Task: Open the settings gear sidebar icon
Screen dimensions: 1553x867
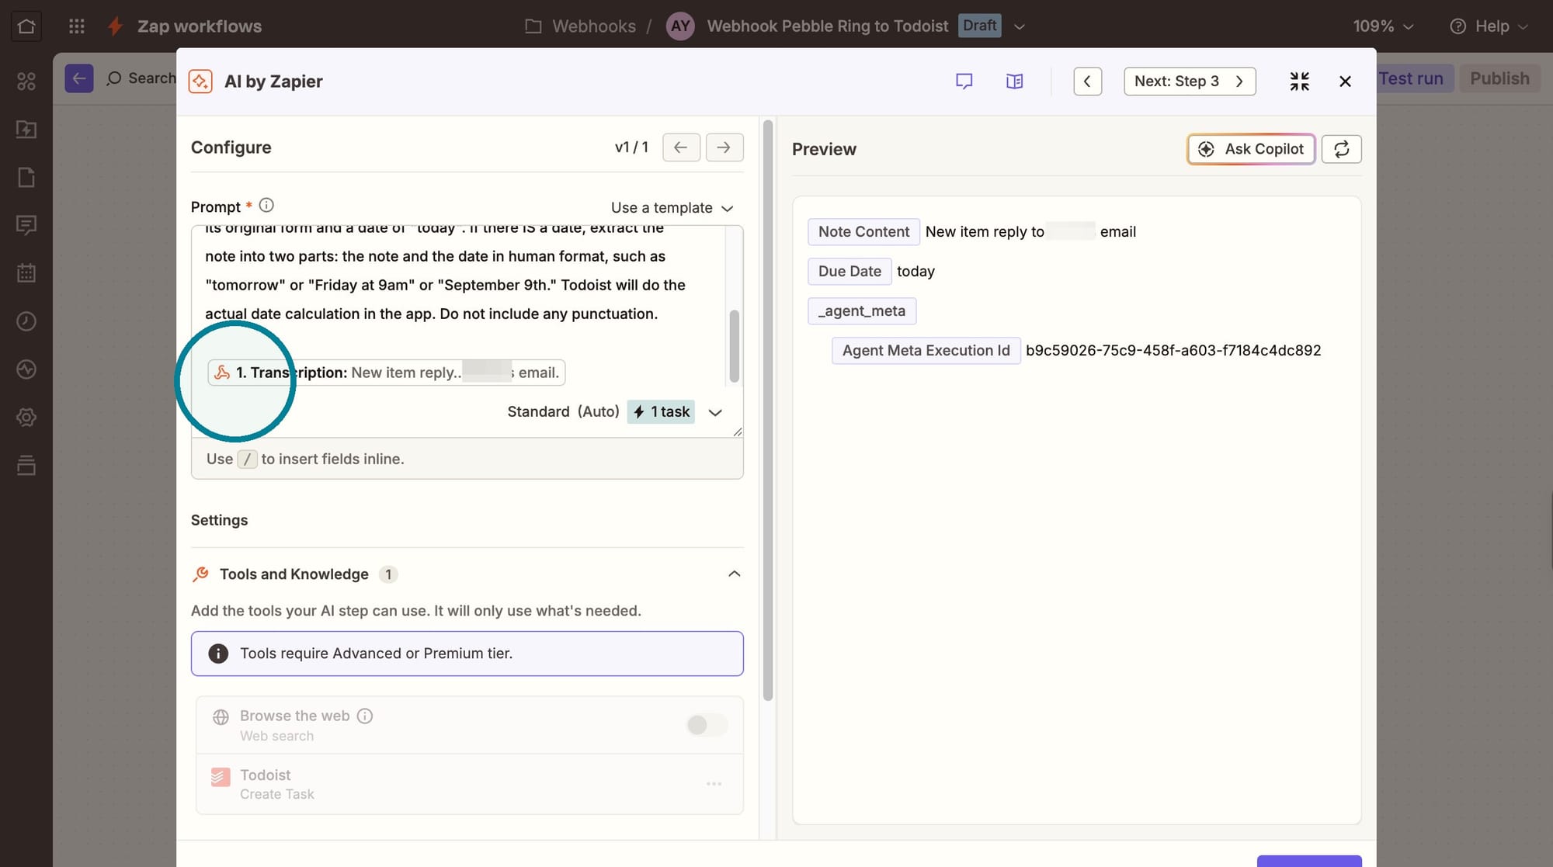Action: pos(26,418)
